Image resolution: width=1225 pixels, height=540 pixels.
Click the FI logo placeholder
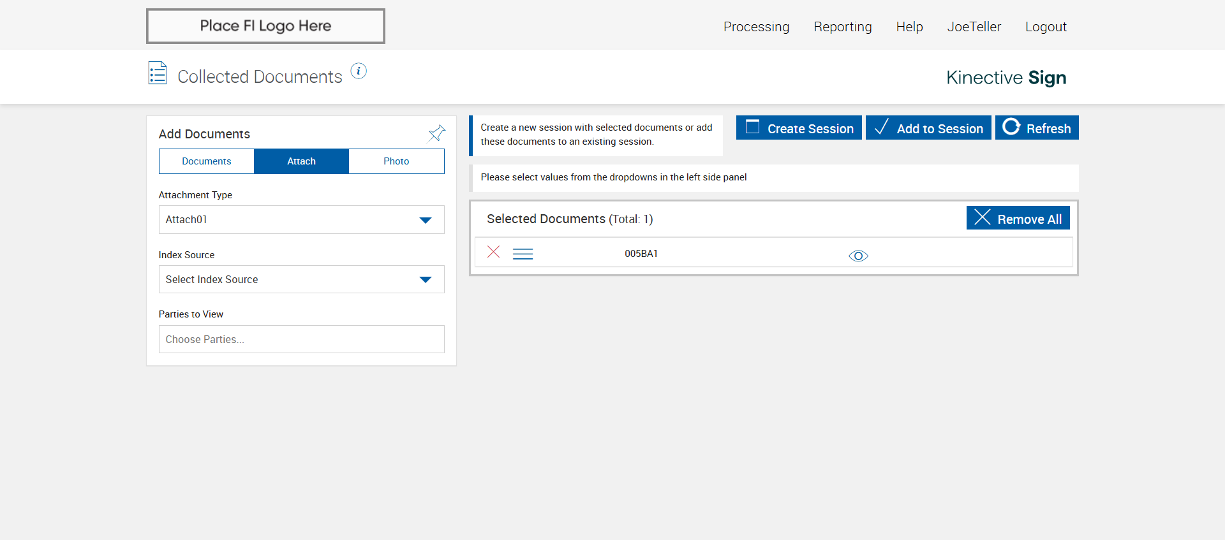coord(265,26)
